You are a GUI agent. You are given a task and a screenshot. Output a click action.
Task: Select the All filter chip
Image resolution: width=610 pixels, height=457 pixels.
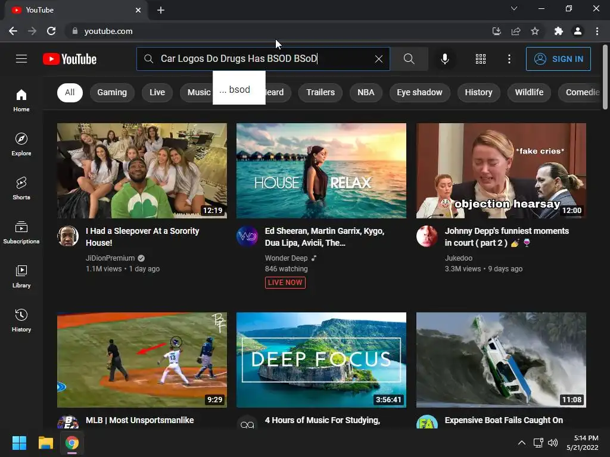tap(70, 92)
